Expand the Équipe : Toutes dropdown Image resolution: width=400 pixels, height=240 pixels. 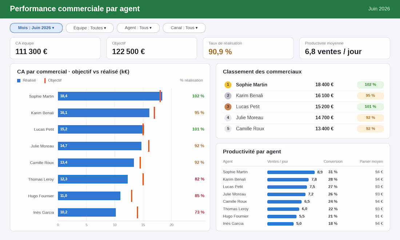point(89,28)
